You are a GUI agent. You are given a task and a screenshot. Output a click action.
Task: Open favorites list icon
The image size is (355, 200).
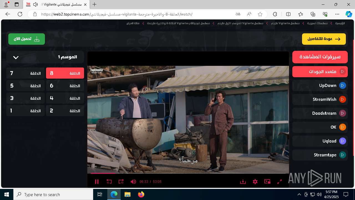coord(301,14)
